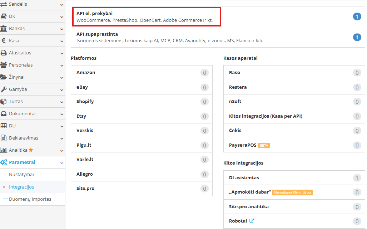Viewport: 367px width, 229px height.
Task: Open the PayseraPOS BETA integration
Action: (x=294, y=145)
